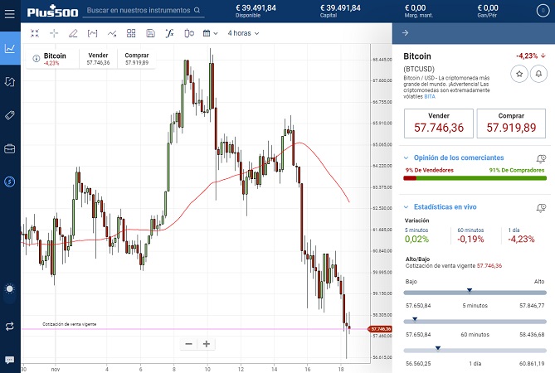Click the 5 minutos high/low range bar
The image size is (555, 373).
coord(475,293)
